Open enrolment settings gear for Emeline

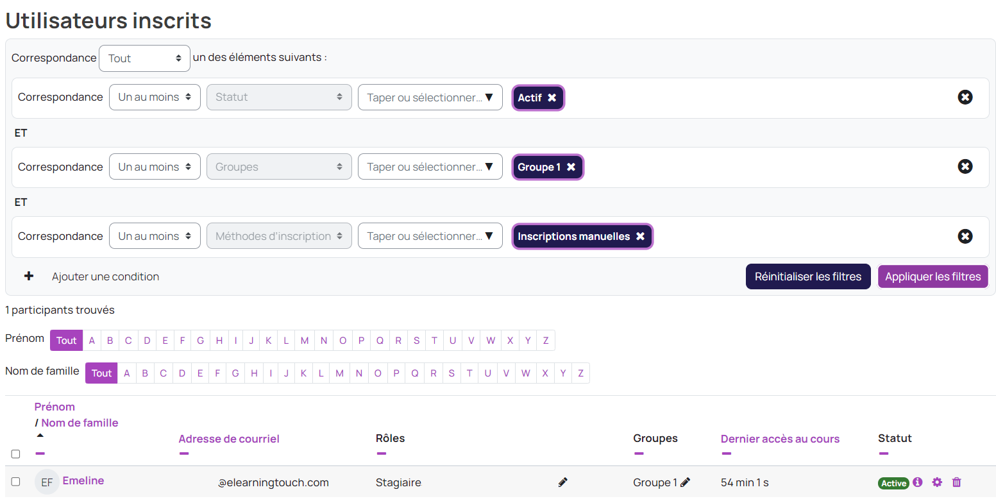937,482
